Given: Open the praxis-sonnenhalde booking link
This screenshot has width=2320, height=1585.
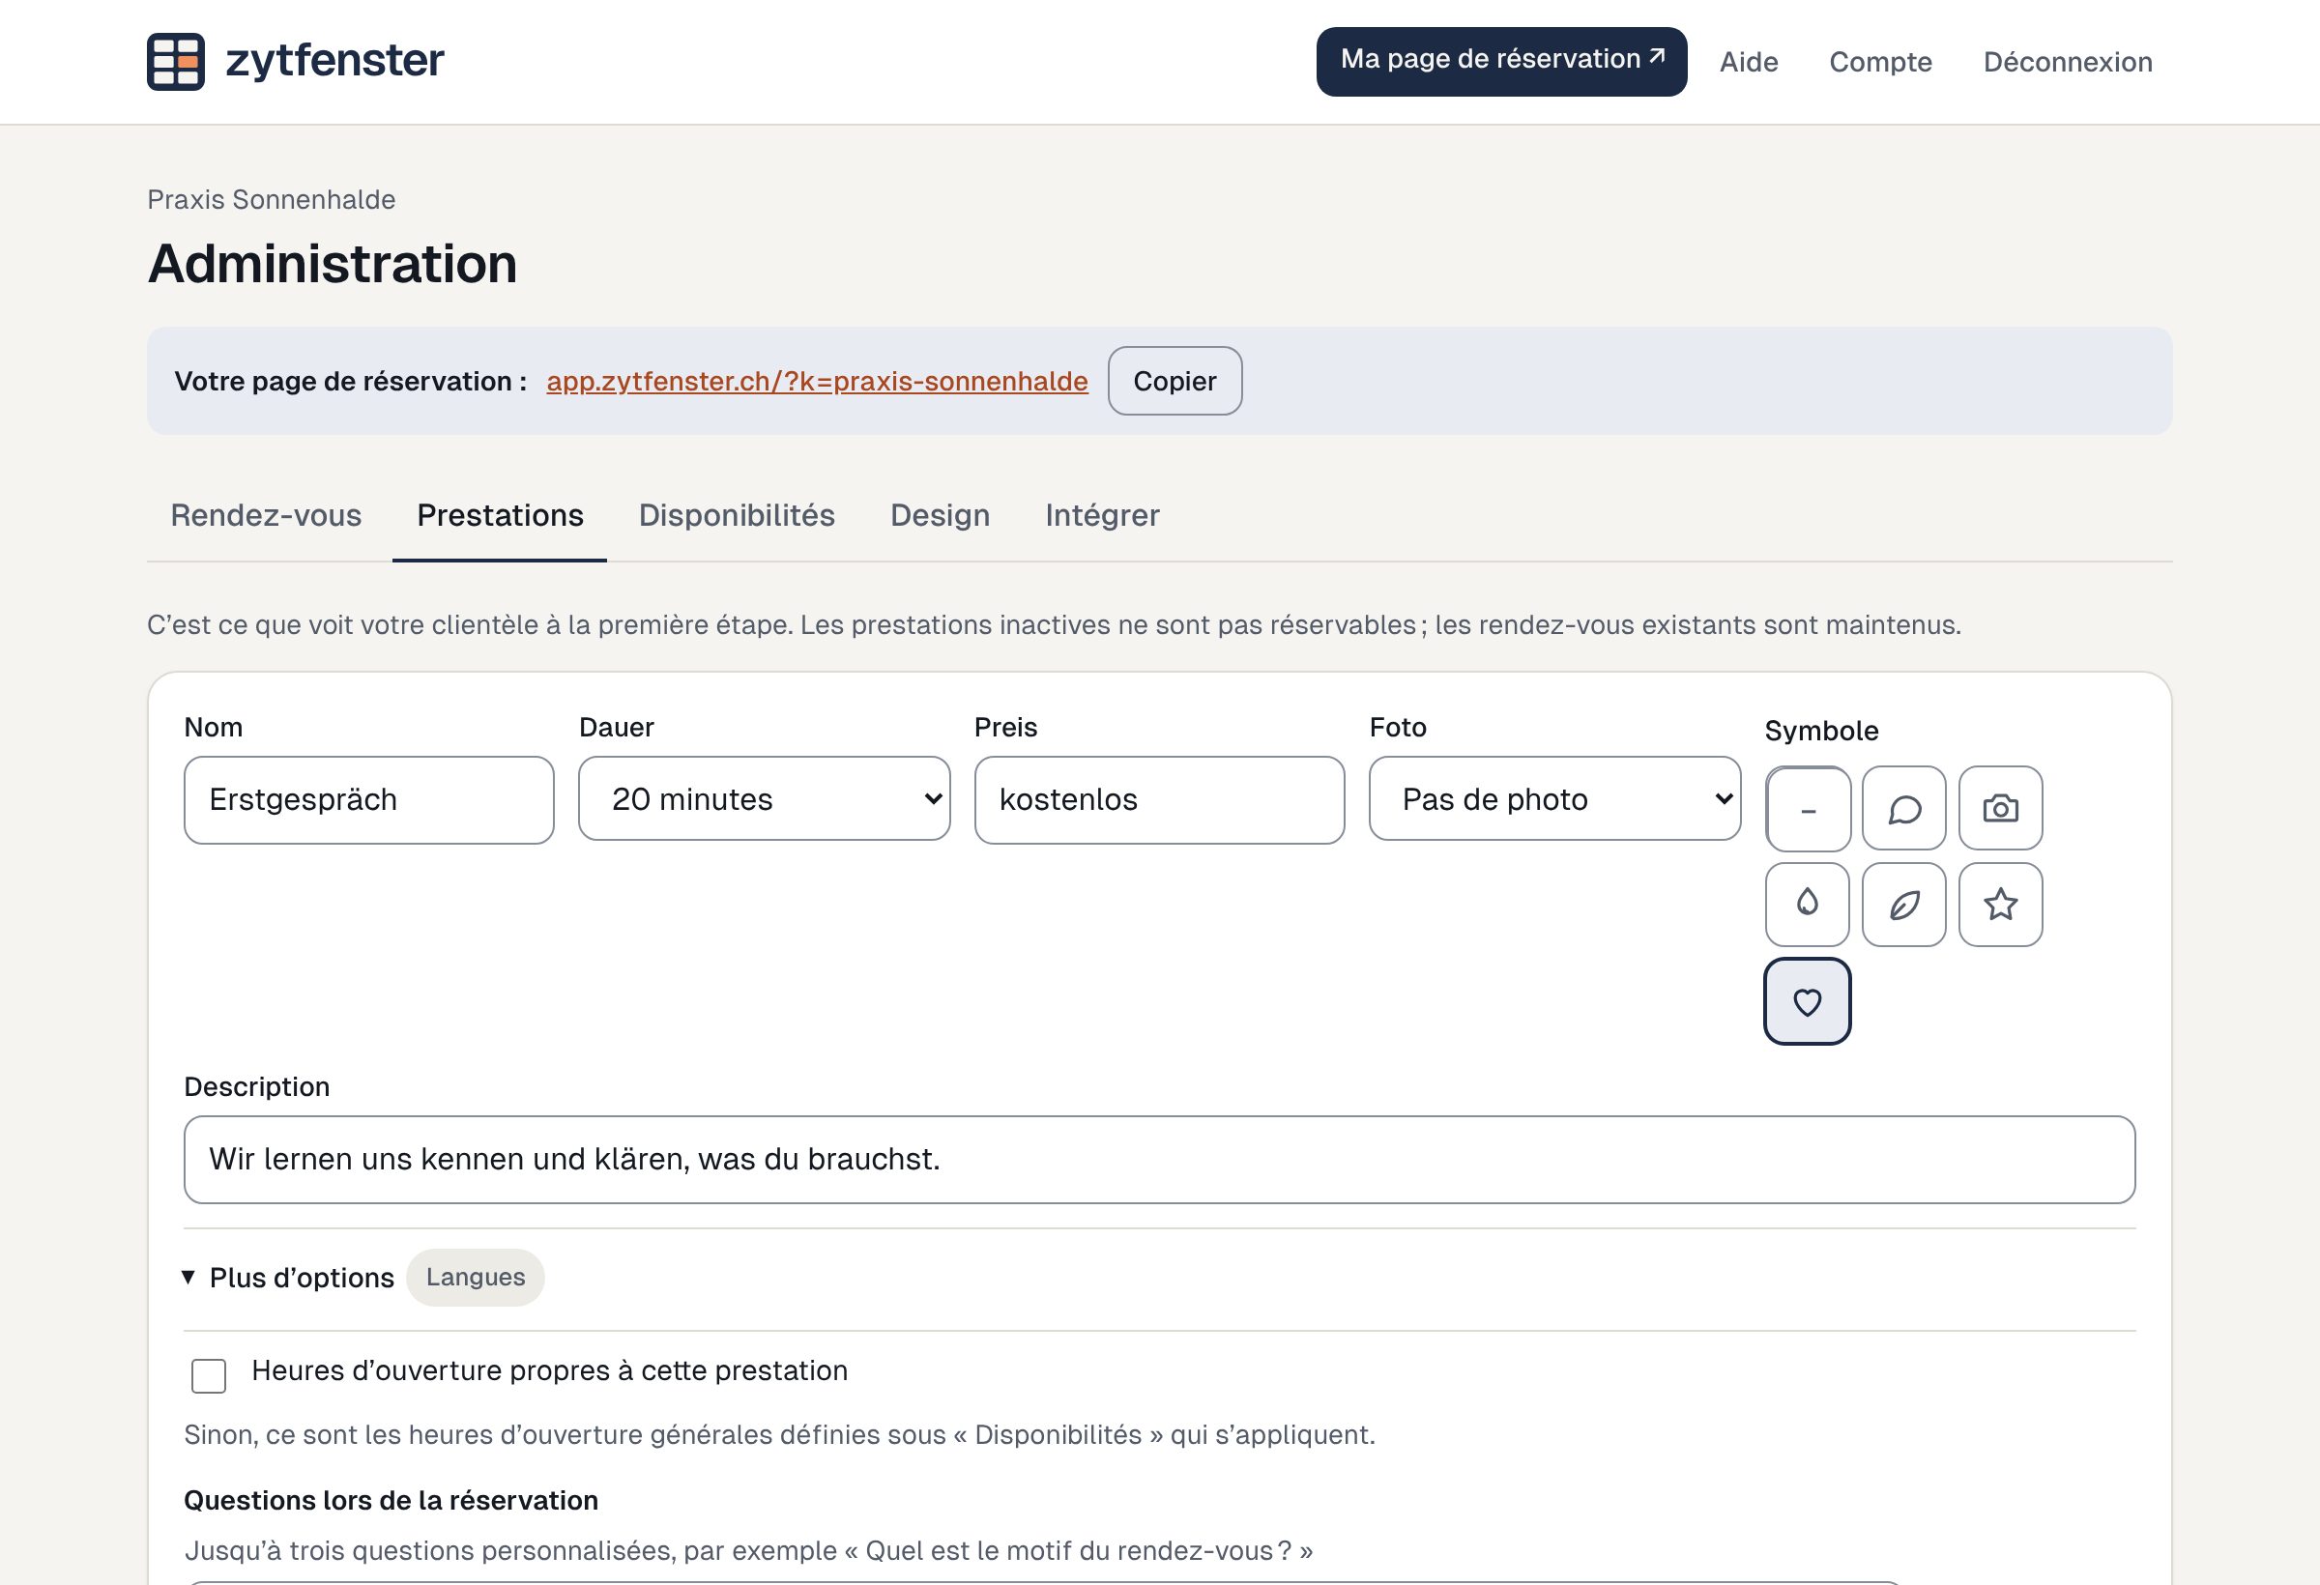Looking at the screenshot, I should tap(817, 382).
